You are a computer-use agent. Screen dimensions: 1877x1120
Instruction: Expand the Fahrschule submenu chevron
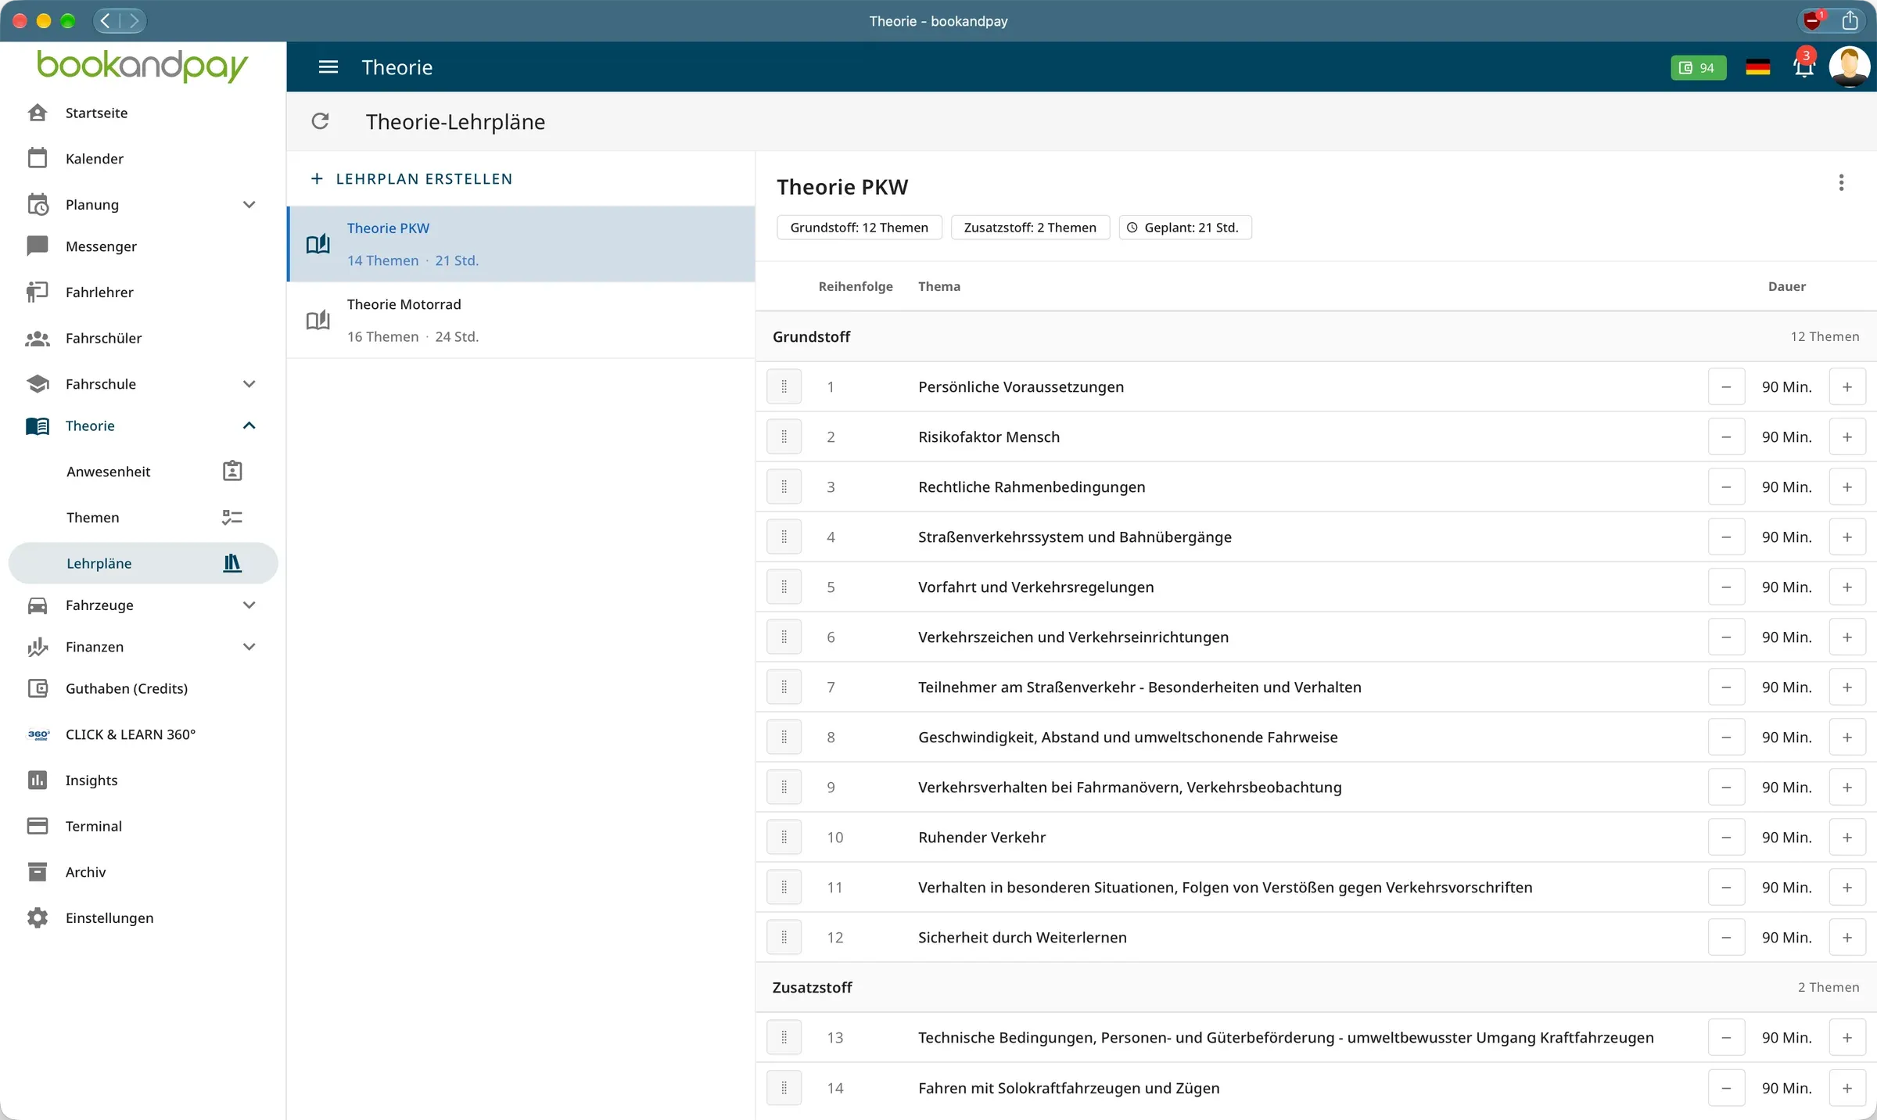[x=249, y=384]
